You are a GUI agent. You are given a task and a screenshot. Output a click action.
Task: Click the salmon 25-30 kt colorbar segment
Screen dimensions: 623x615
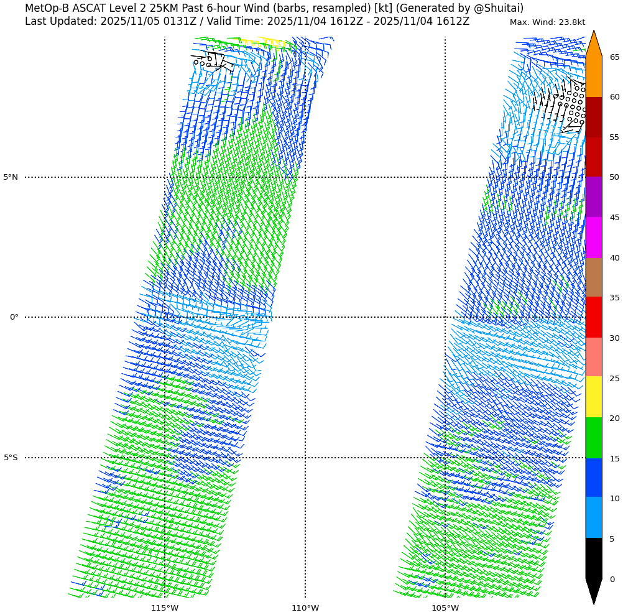click(593, 357)
